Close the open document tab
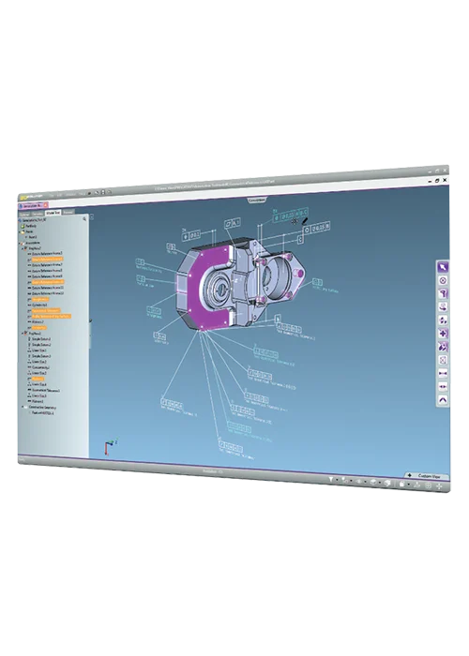The image size is (469, 656). tap(46, 205)
